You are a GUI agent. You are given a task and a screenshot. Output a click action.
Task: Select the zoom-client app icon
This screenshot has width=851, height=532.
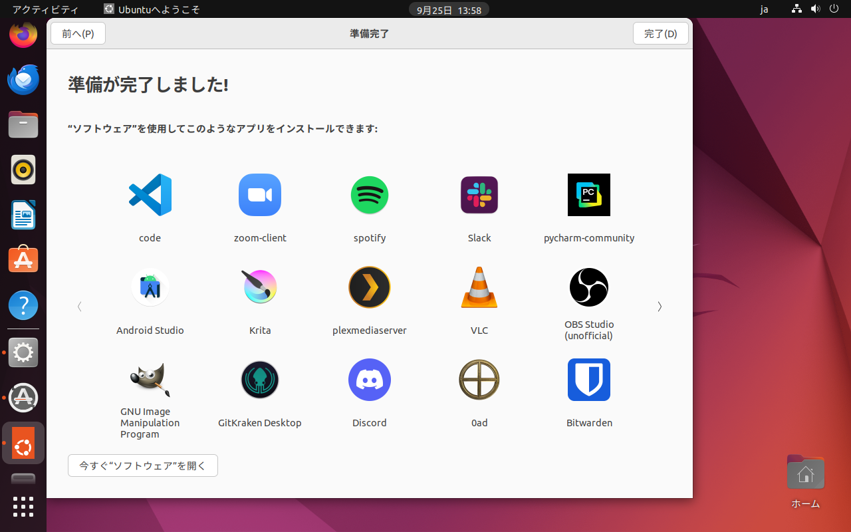pyautogui.click(x=260, y=195)
